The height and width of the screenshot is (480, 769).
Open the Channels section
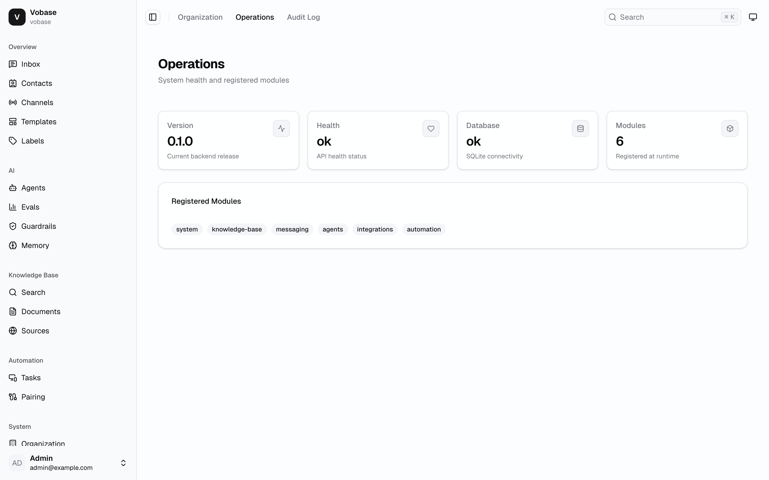tap(37, 102)
